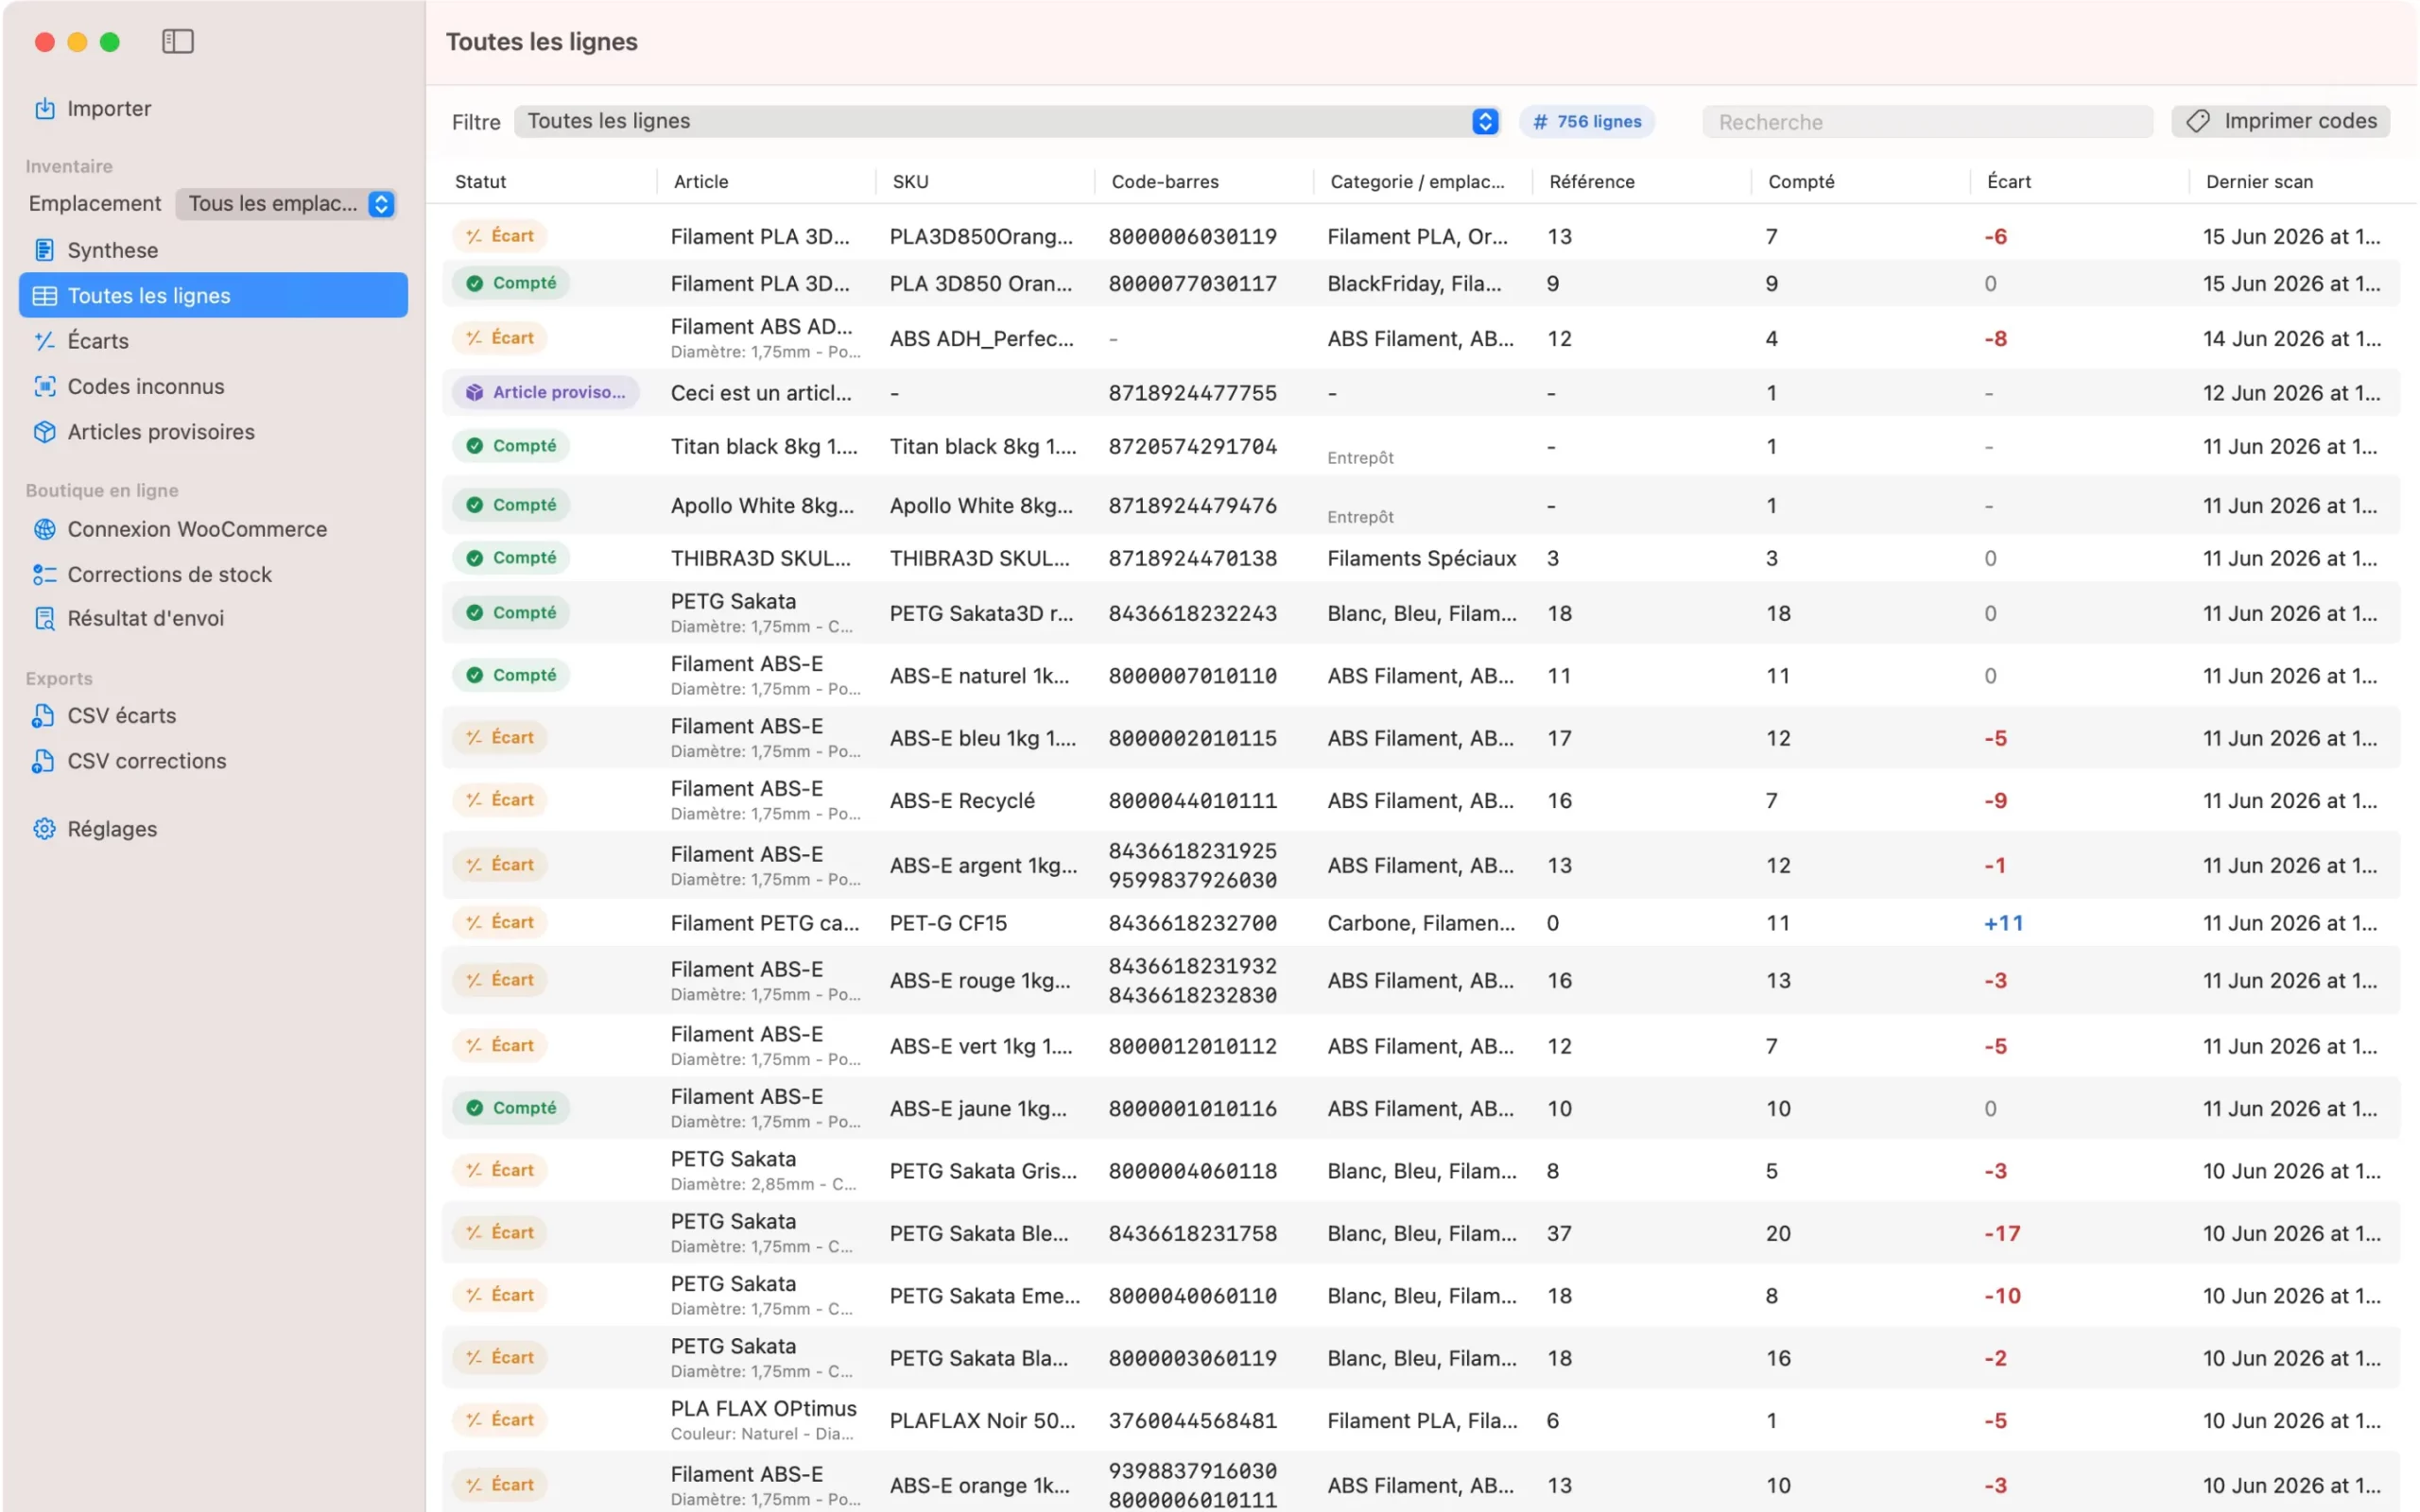Image resolution: width=2420 pixels, height=1512 pixels.
Task: Click the Importer icon in sidebar
Action: (x=45, y=108)
